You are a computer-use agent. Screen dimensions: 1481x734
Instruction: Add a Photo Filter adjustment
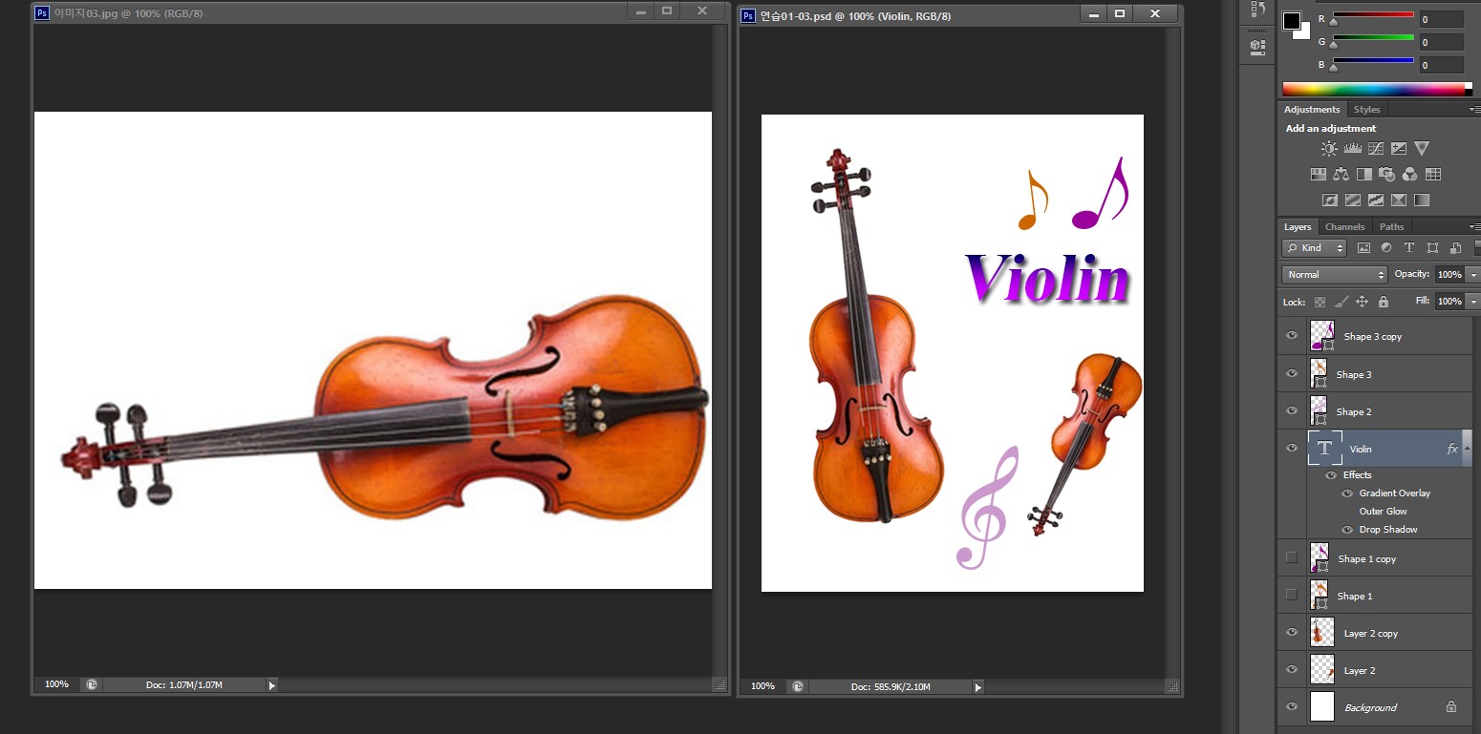point(1387,174)
